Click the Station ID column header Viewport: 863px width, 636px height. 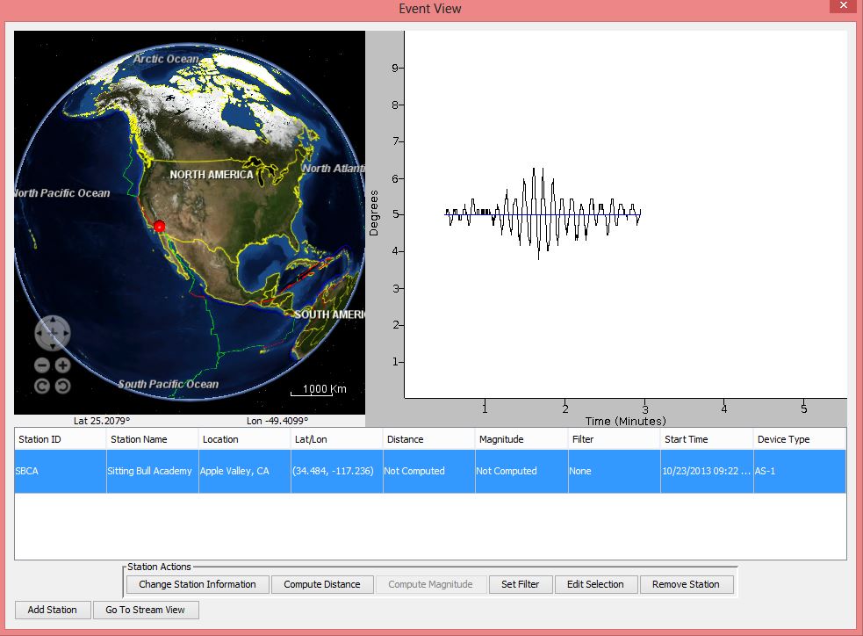tap(60, 439)
